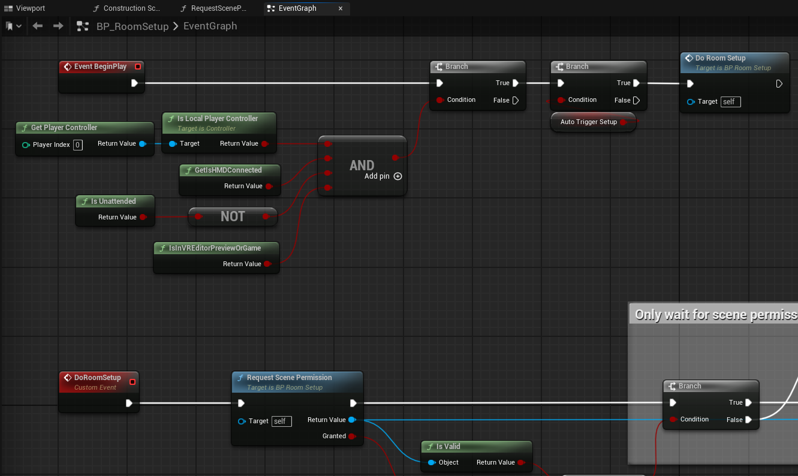Click the EventGraph breadcrumb label
The image size is (798, 476).
(x=210, y=26)
